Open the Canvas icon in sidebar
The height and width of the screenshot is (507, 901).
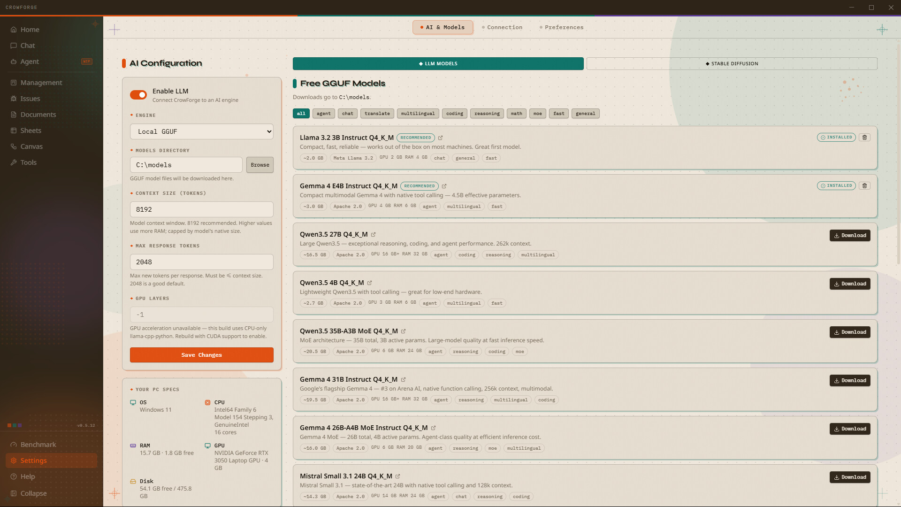[x=14, y=146]
